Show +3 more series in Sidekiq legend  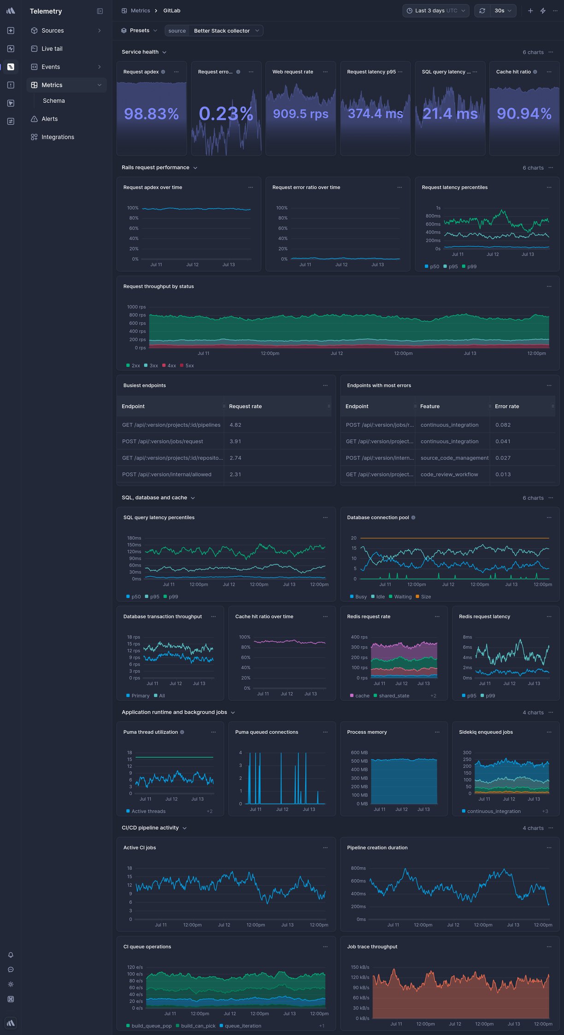[x=545, y=812]
